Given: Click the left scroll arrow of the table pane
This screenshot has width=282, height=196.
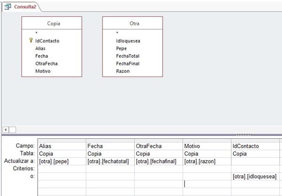Looking at the screenshot, I should tap(6, 129).
